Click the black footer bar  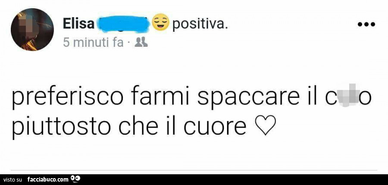click(x=194, y=179)
